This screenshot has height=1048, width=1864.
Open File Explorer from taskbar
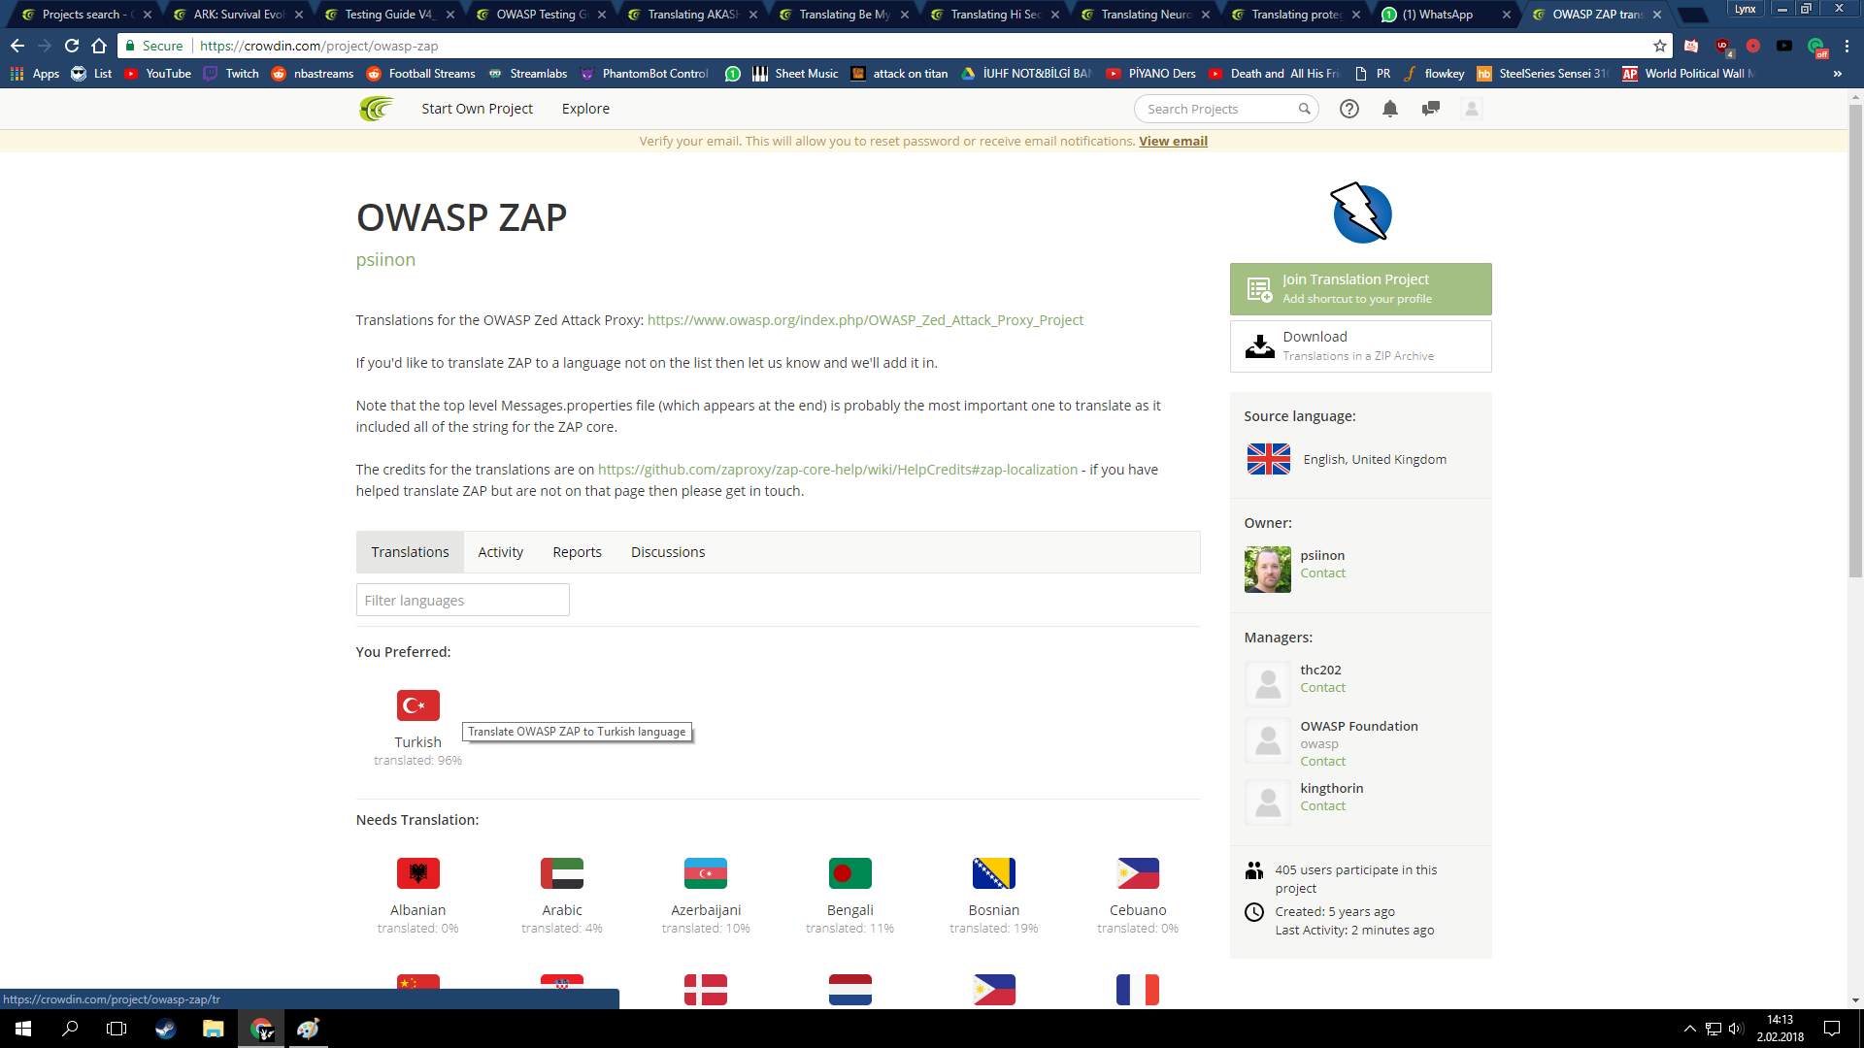pyautogui.click(x=213, y=1029)
